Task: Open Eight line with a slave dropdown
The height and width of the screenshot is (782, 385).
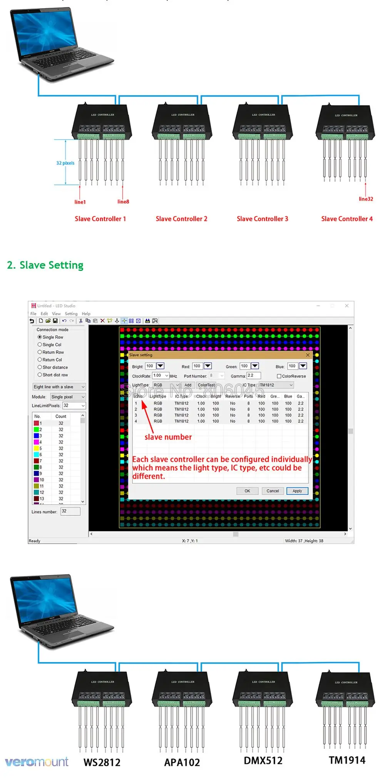Action: 59,387
